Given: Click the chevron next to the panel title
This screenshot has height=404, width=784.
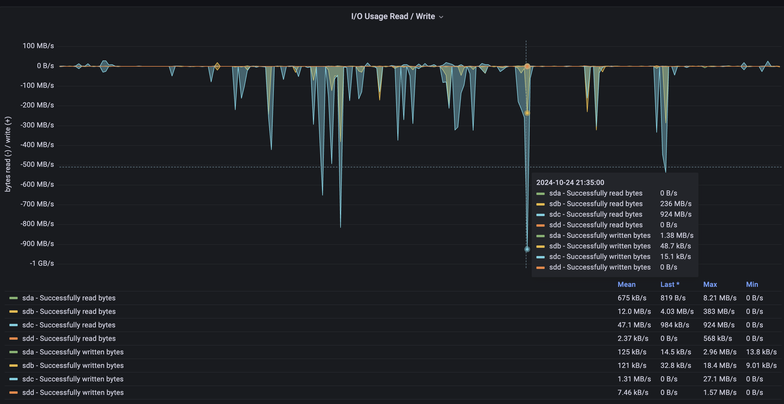Looking at the screenshot, I should 441,17.
